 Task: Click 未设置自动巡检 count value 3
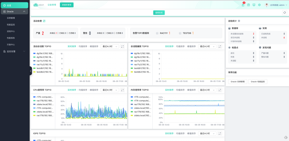point(253,34)
